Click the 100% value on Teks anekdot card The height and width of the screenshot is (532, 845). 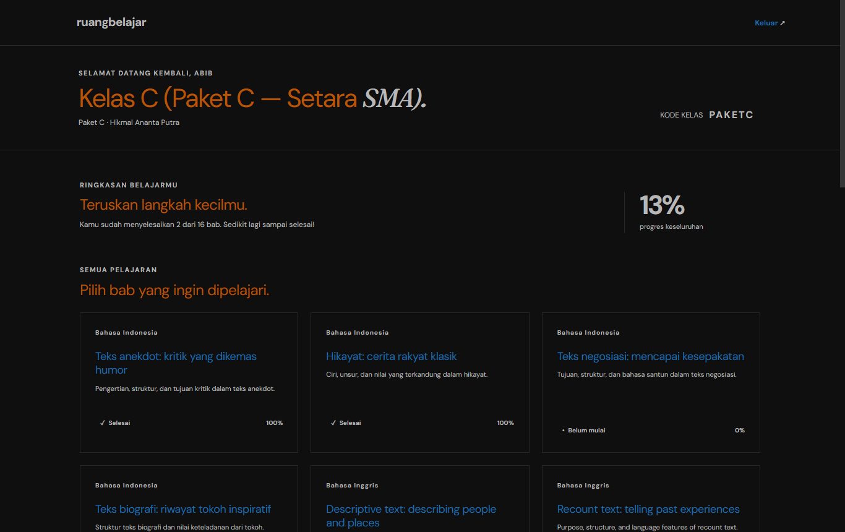(275, 423)
